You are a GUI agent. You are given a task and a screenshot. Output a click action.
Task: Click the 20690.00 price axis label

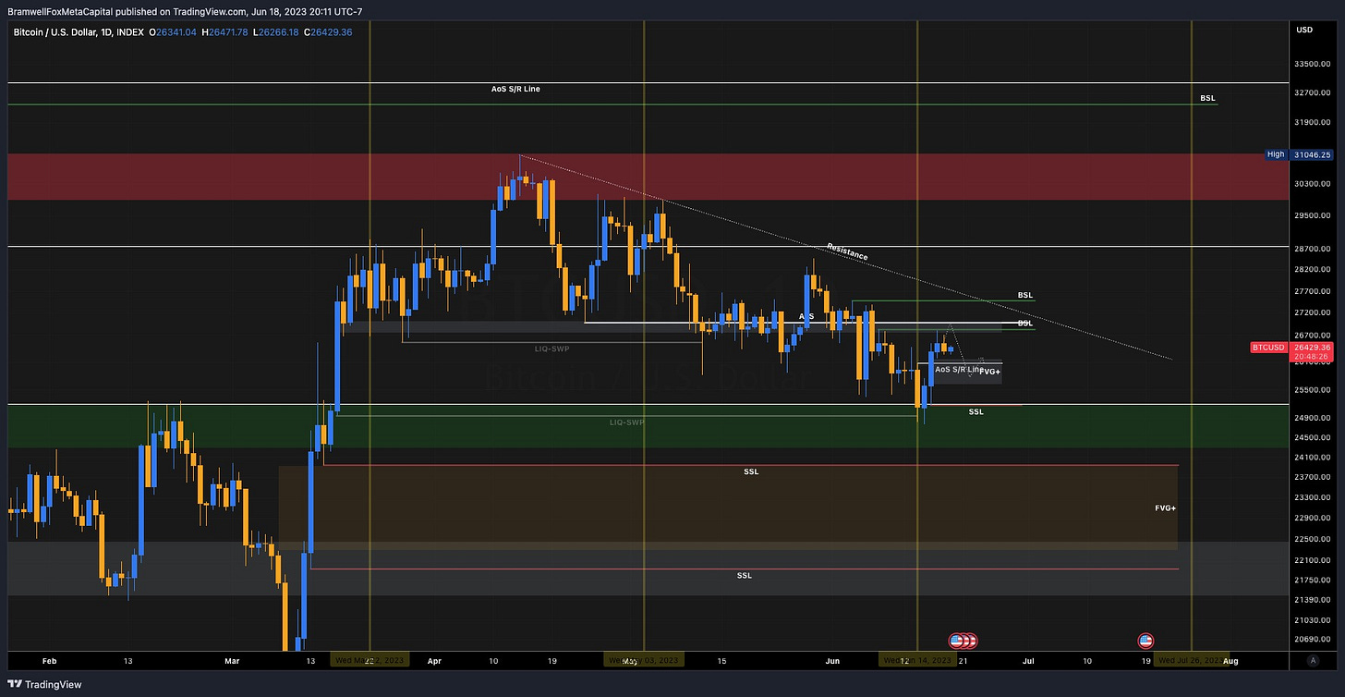[1313, 640]
